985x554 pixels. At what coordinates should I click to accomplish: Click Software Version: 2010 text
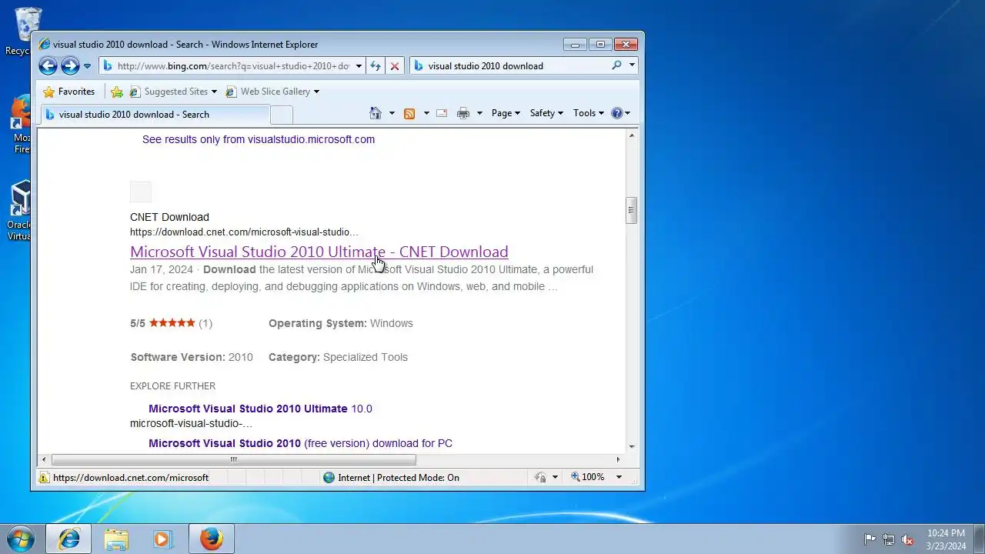(192, 357)
